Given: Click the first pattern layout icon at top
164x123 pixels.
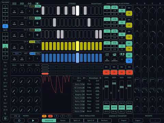Looking at the screenshot, I should (x=14, y=3).
